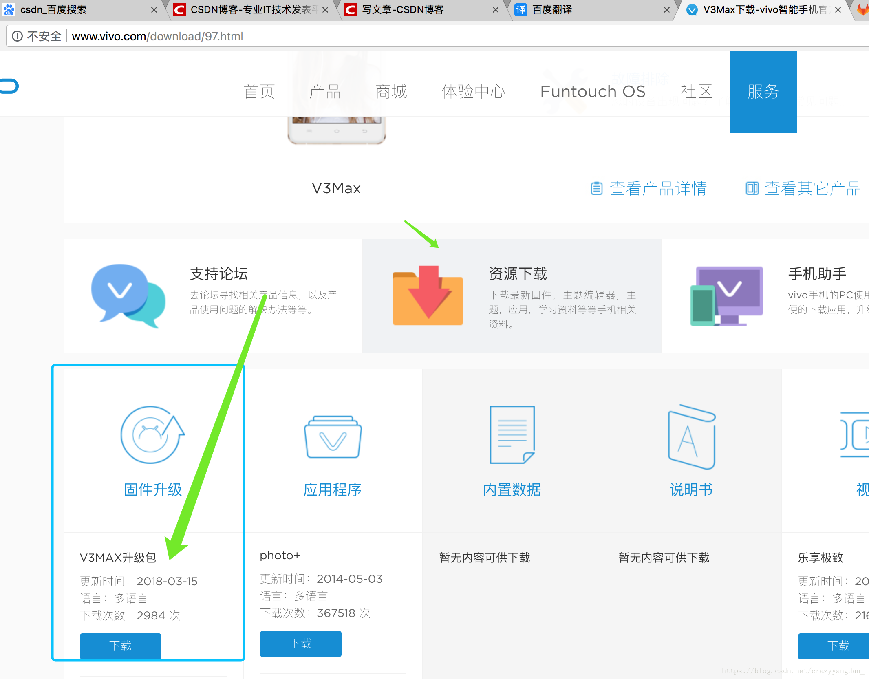The width and height of the screenshot is (869, 679).
Task: Close the CSDN博客-专业IT技术发表 tab
Action: coord(325,10)
